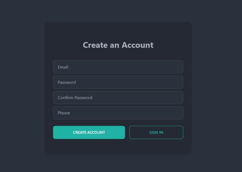
Task: Click the teal CREATE ACCOUNT button
Action: [x=89, y=132]
